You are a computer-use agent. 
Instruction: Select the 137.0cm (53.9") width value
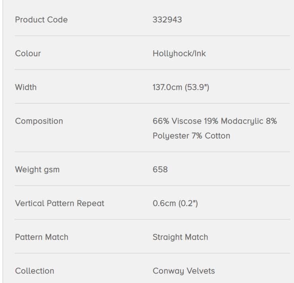181,87
